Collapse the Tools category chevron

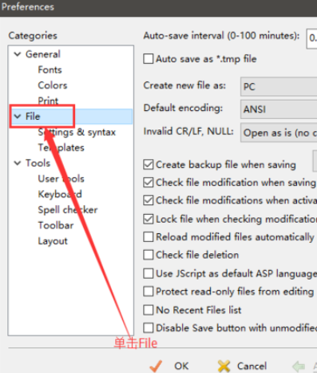click(18, 163)
